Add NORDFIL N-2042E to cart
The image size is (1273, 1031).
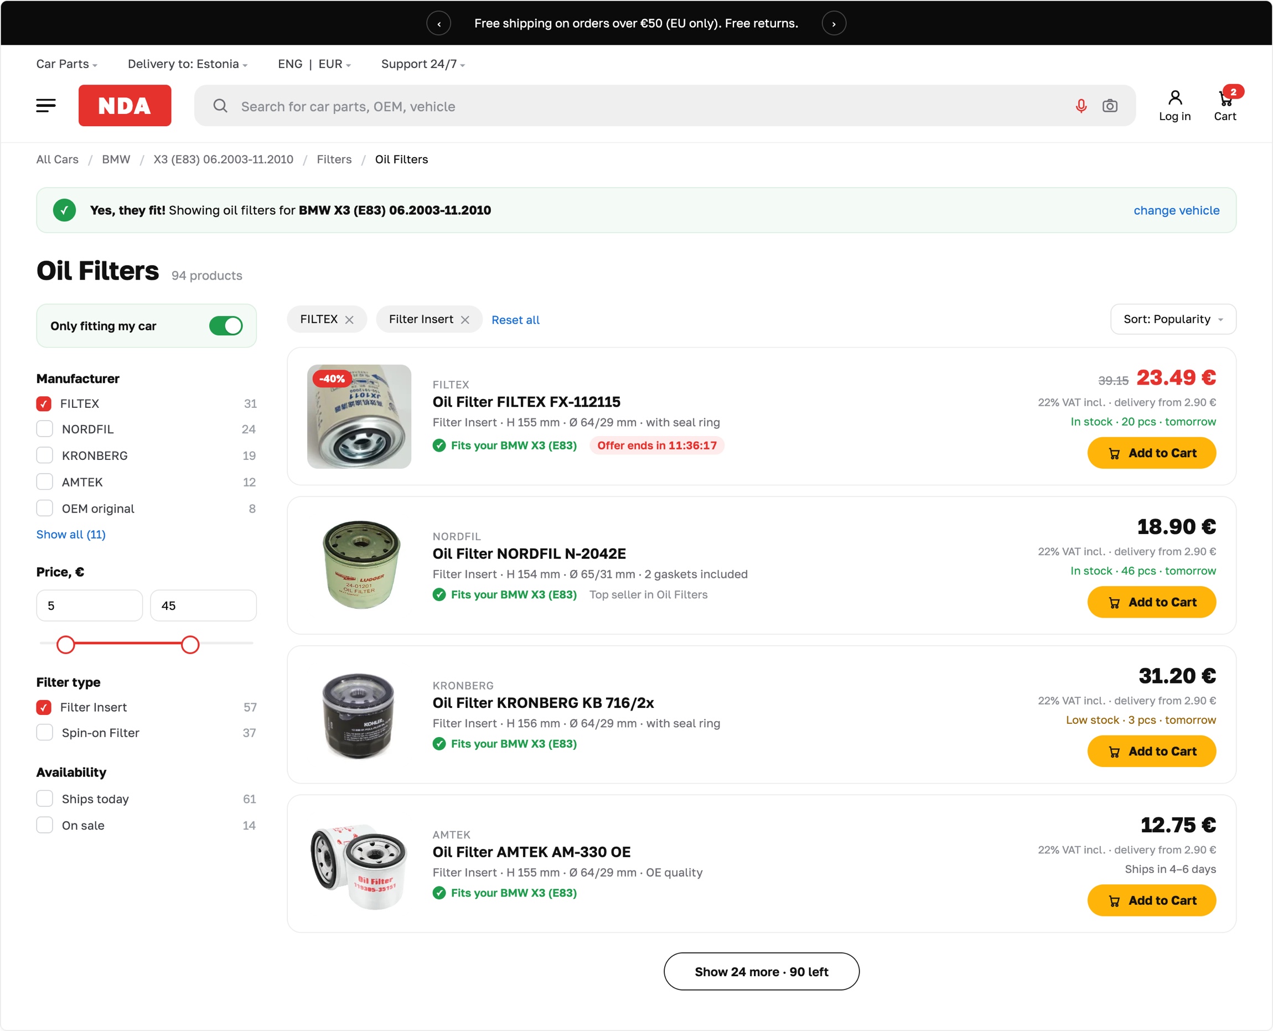pos(1151,602)
